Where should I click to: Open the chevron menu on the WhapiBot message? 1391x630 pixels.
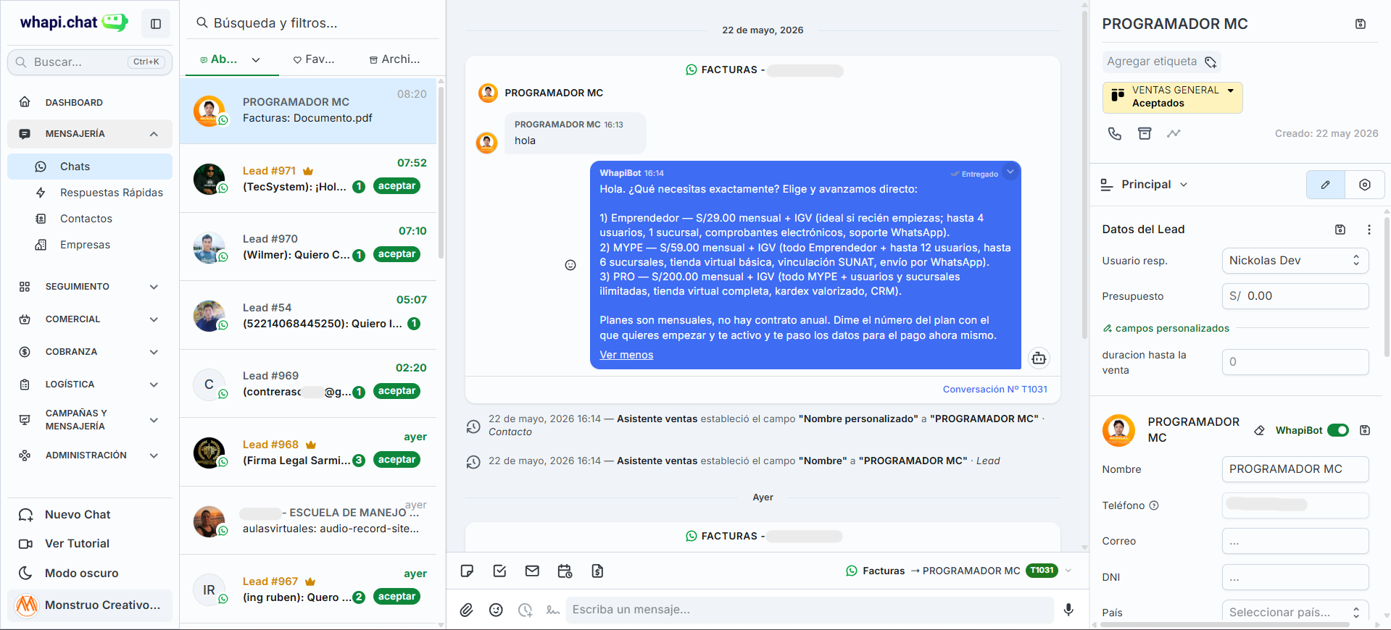pos(1010,172)
